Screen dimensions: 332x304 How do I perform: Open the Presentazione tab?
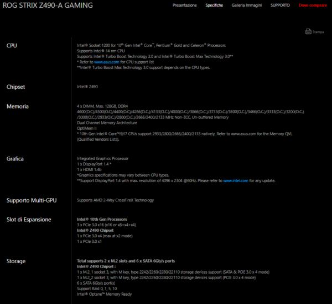pyautogui.click(x=184, y=6)
